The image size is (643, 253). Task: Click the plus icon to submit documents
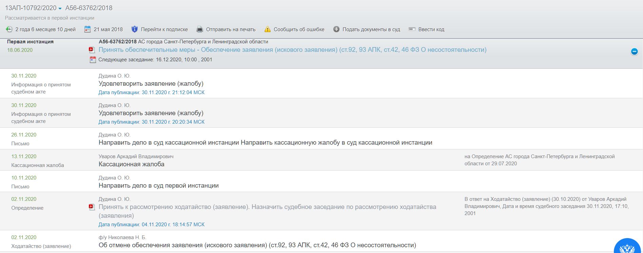336,29
